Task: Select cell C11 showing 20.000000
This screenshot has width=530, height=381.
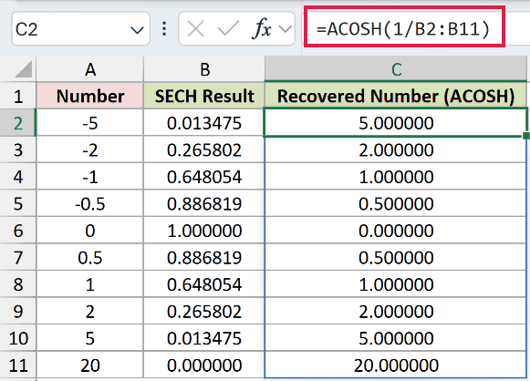Action: coord(396,366)
